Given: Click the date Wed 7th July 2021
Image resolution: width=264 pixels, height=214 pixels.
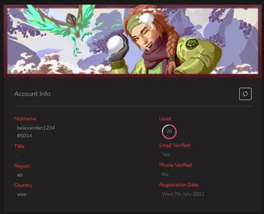Looking at the screenshot, I should click(x=183, y=194).
